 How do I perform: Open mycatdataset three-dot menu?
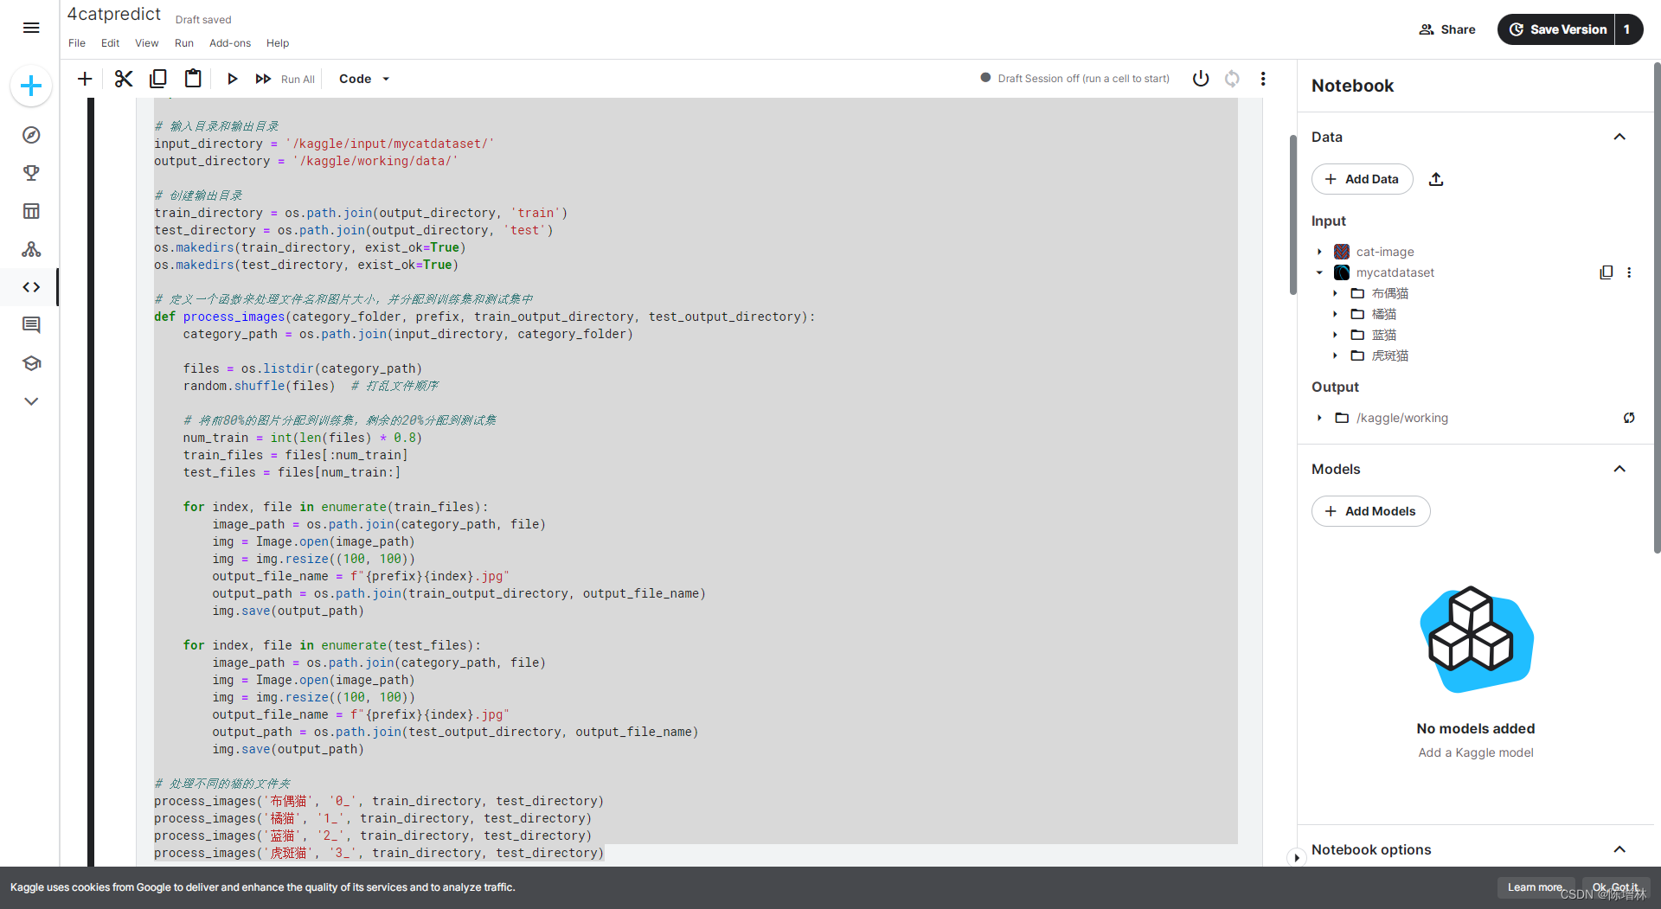1629,272
